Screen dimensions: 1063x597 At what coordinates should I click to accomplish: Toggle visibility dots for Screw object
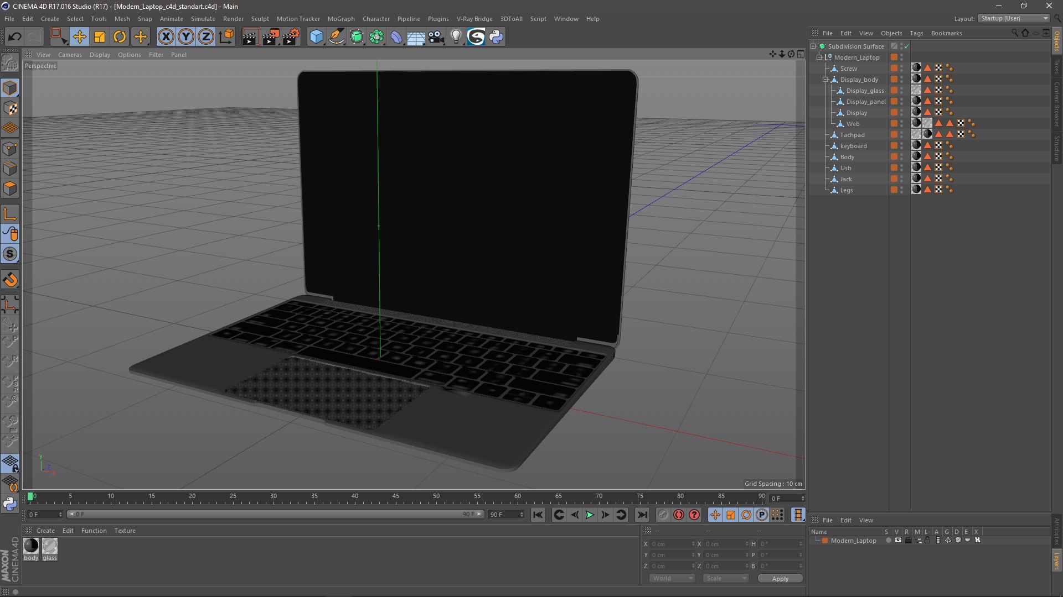[901, 69]
